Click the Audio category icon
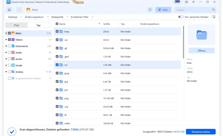 [x=13, y=52]
